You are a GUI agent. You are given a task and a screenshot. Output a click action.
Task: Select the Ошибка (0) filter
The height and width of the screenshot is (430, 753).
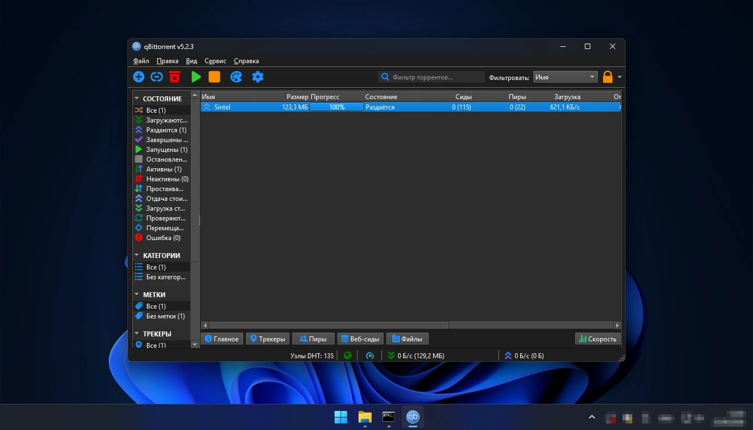tap(162, 238)
